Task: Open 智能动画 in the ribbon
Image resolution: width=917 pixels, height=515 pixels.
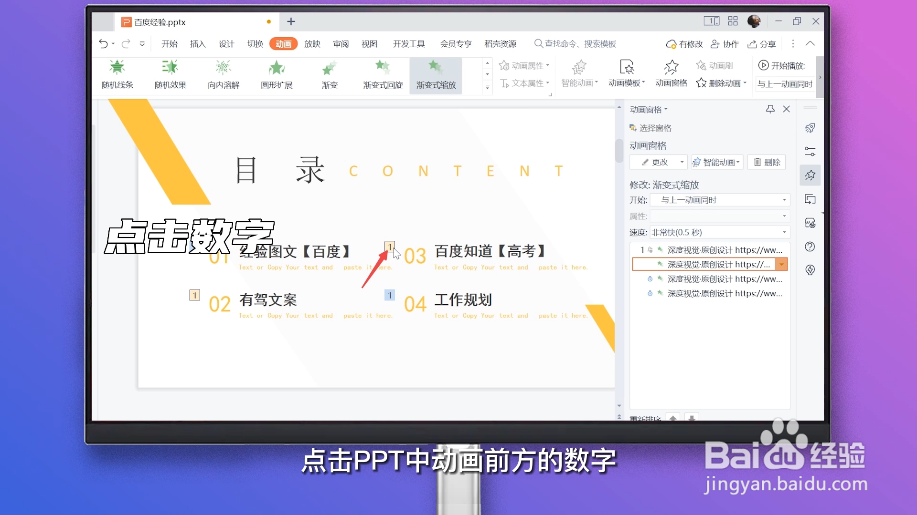Action: pos(579,74)
